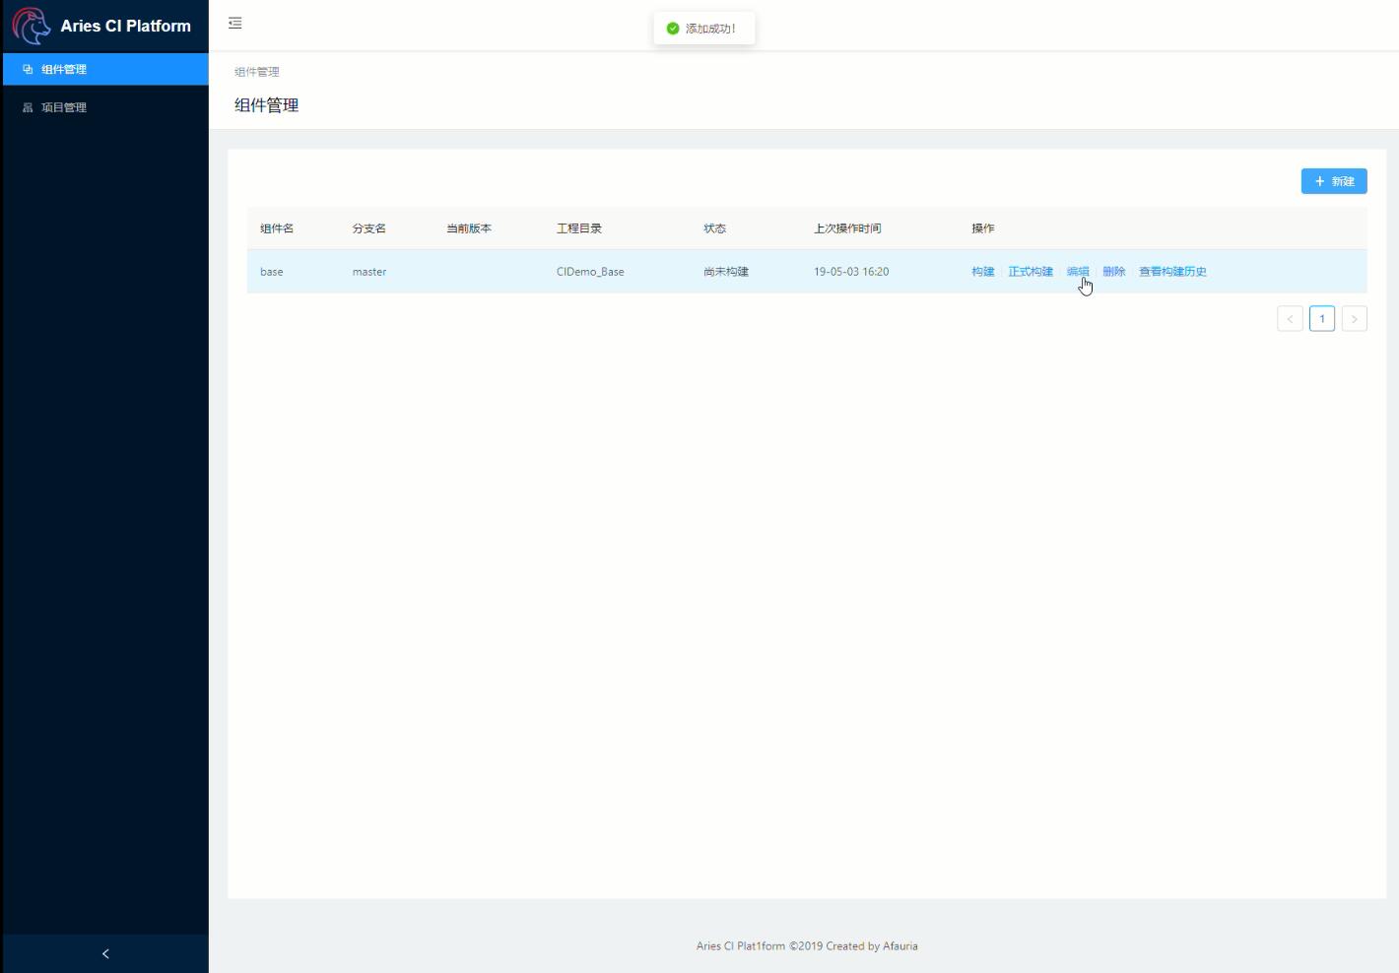Click the 组件管理 page heading

(267, 105)
